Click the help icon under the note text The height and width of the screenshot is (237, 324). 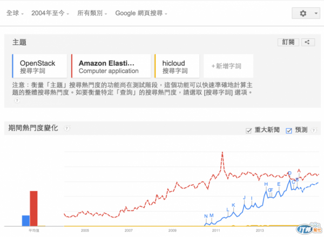click(x=17, y=100)
